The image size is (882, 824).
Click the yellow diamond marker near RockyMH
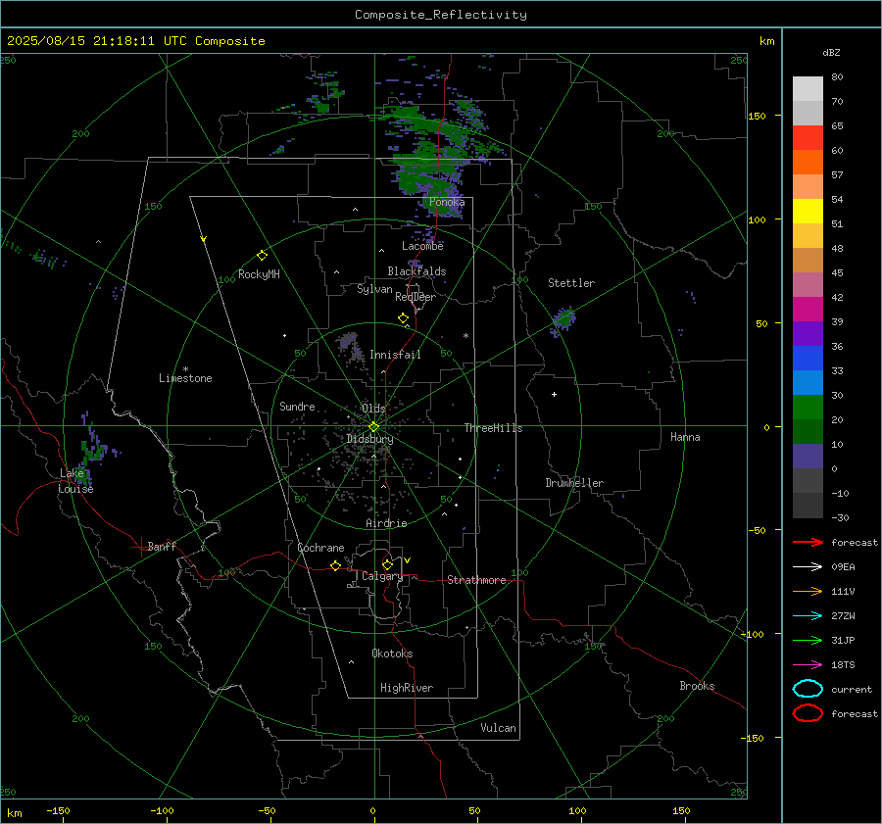click(x=262, y=256)
